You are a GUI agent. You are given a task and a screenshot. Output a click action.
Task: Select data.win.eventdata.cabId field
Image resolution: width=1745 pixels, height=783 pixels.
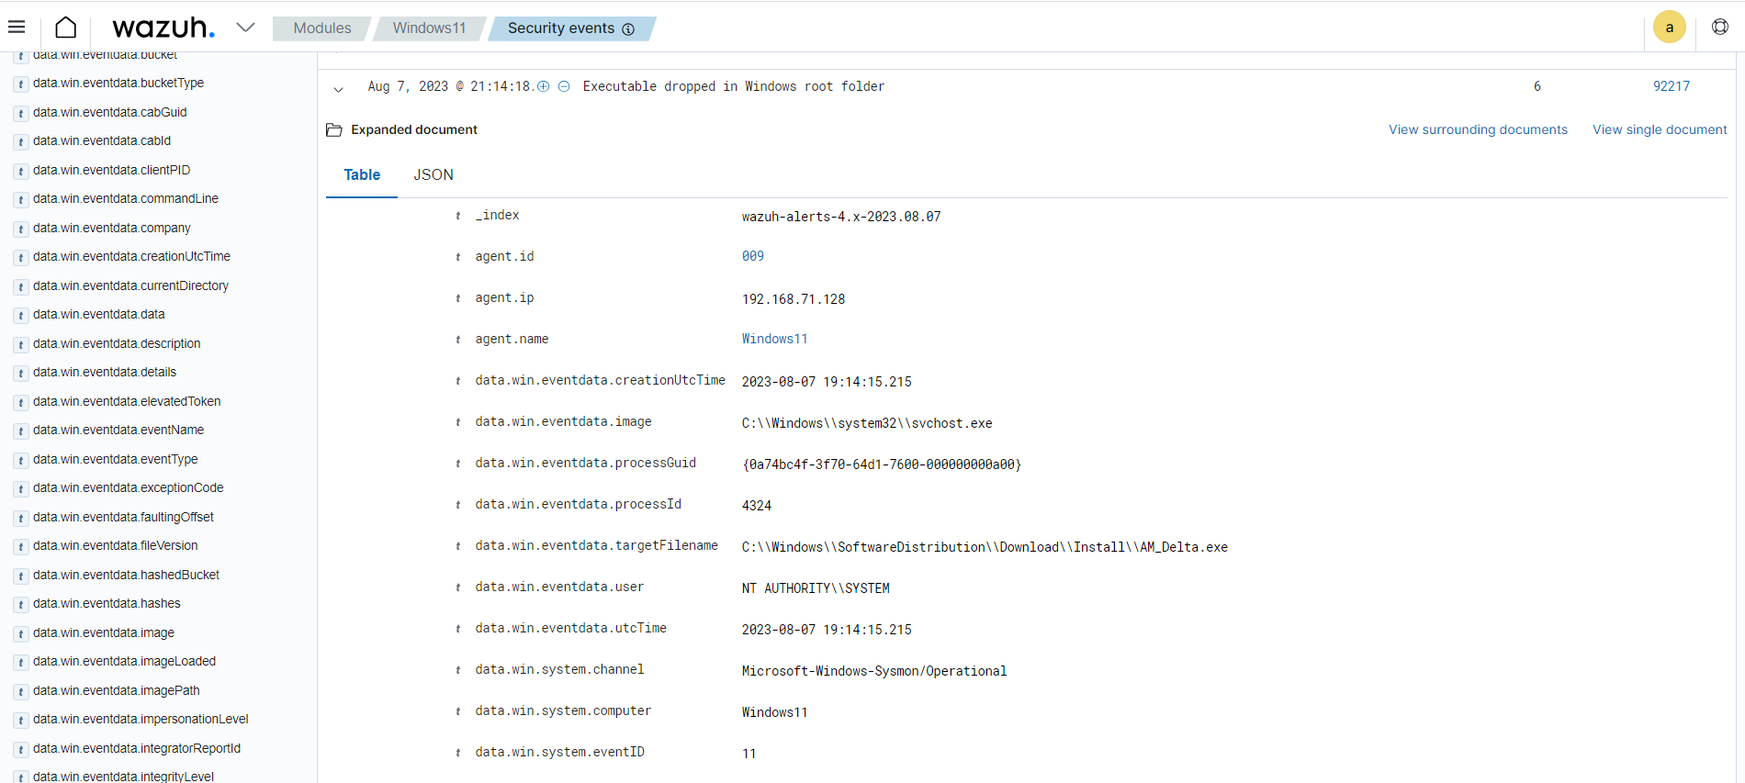[102, 140]
